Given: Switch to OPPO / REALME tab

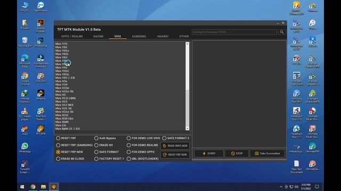Looking at the screenshot, I should [x=72, y=37].
